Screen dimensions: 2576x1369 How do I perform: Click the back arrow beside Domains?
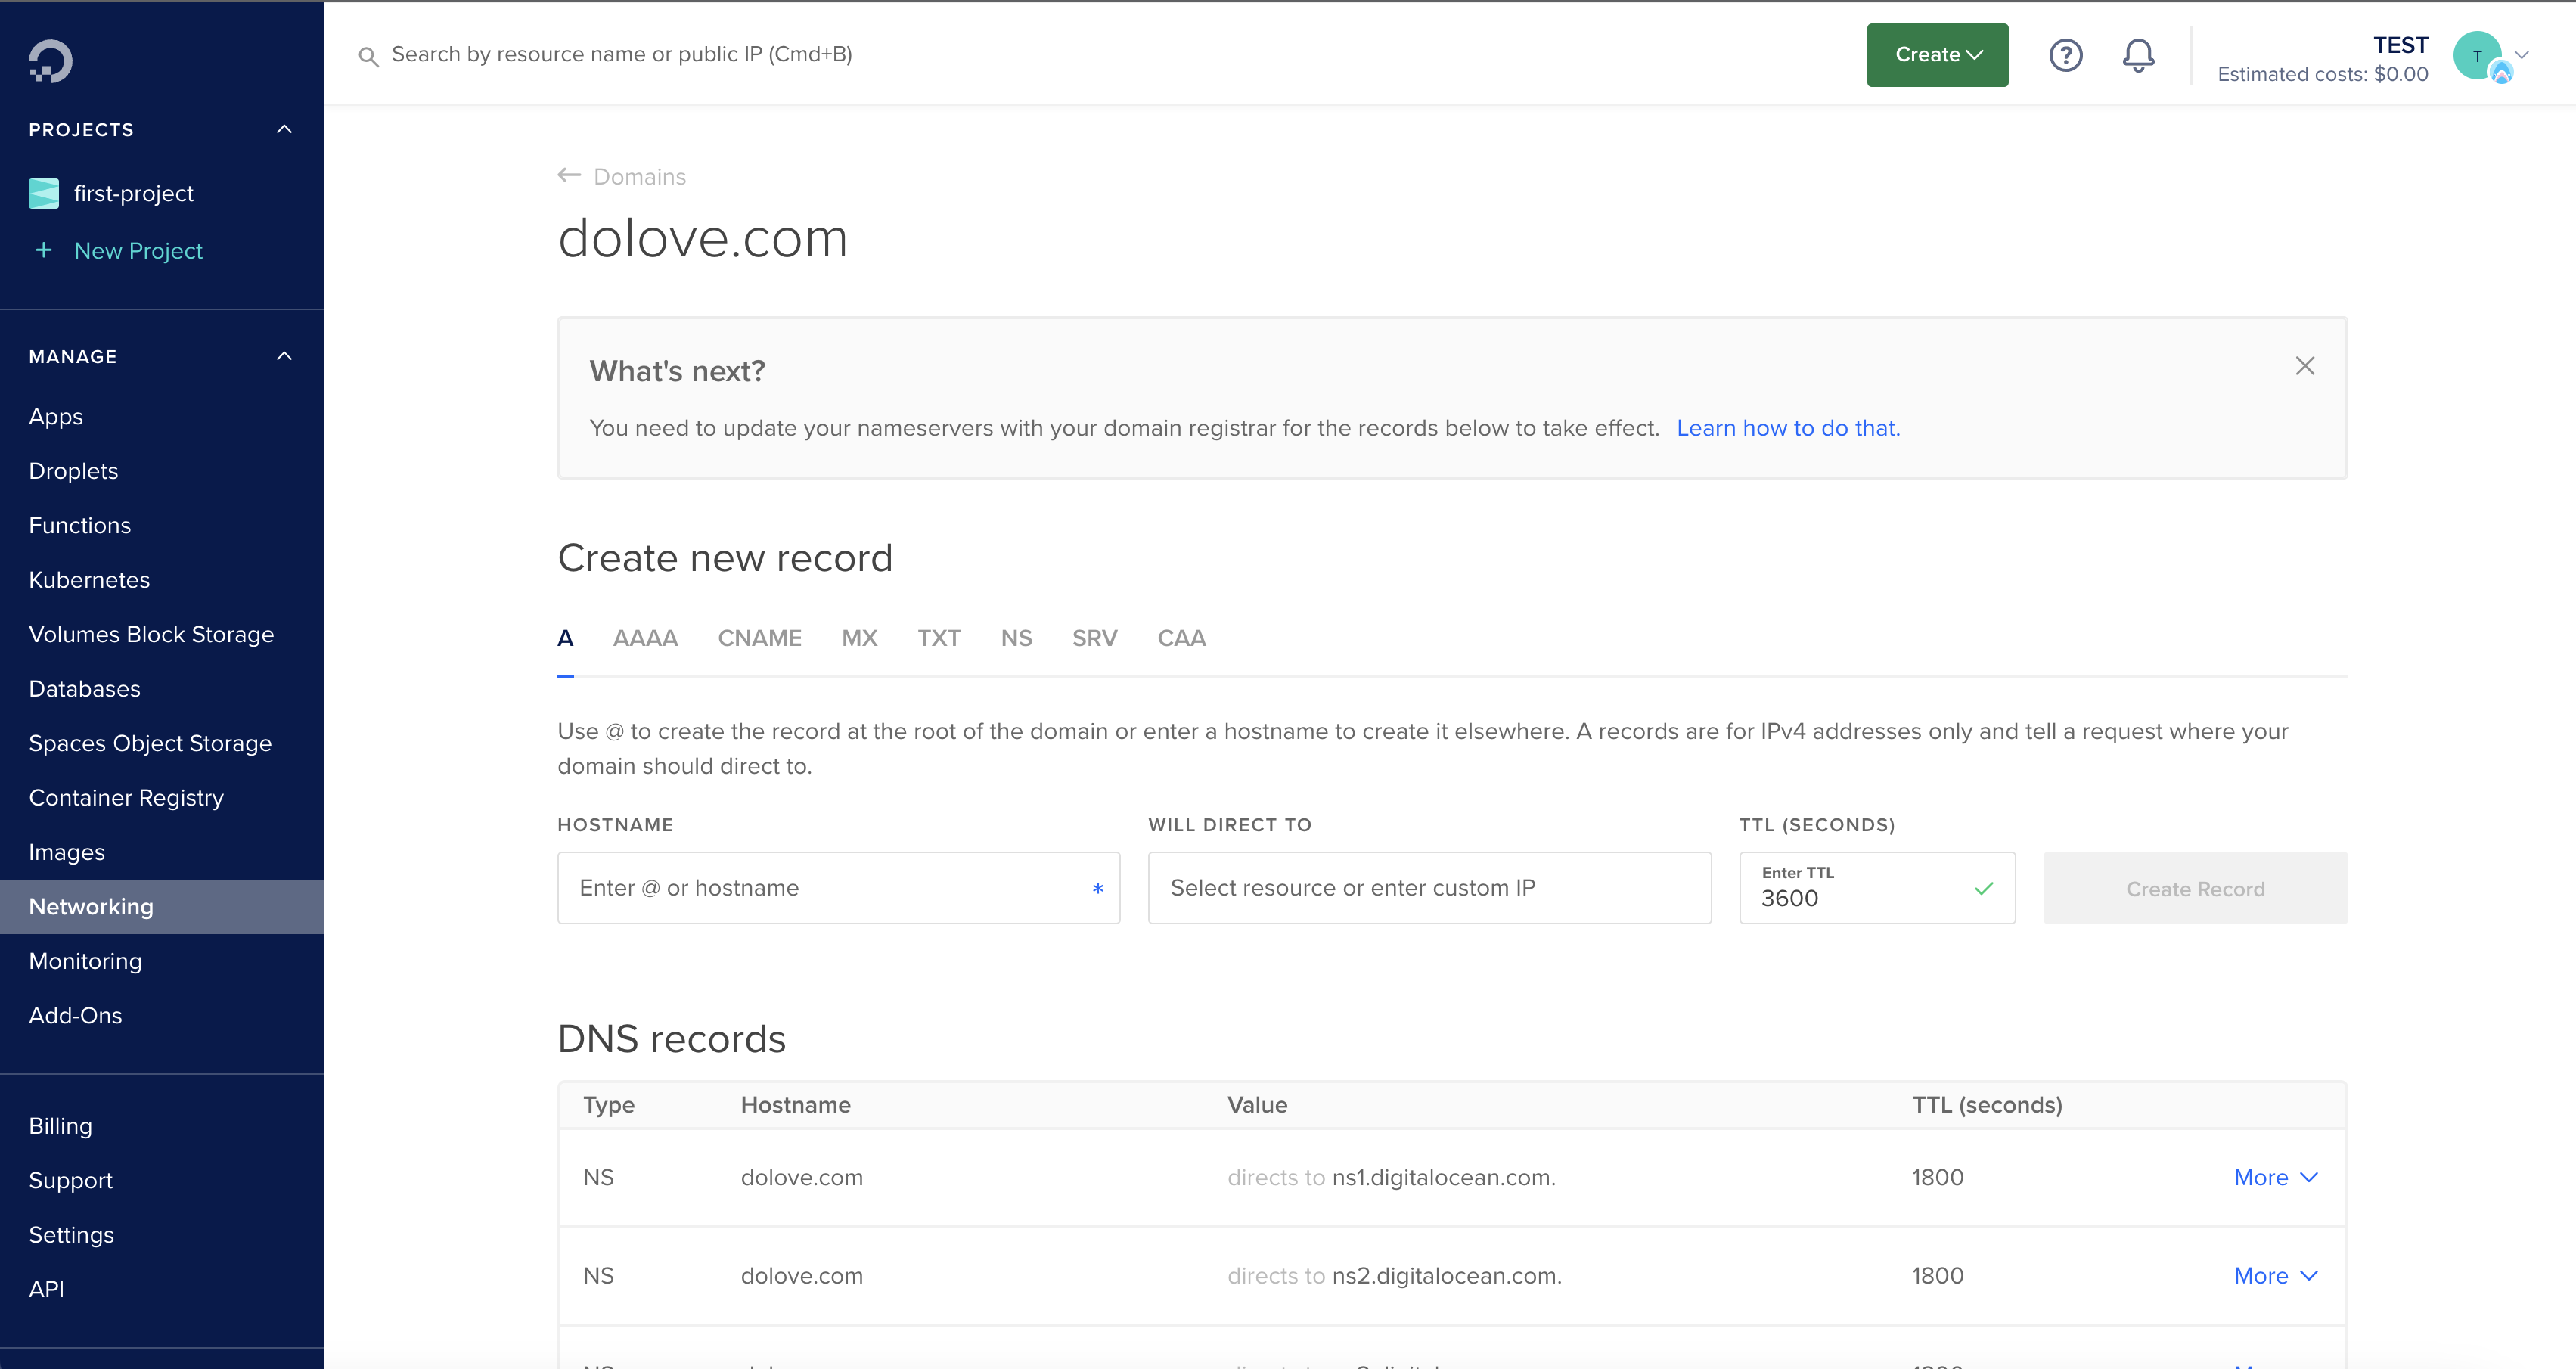(569, 175)
